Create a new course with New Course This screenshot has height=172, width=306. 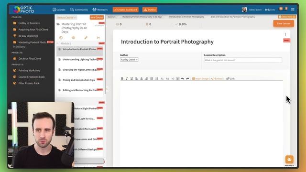click(97, 17)
